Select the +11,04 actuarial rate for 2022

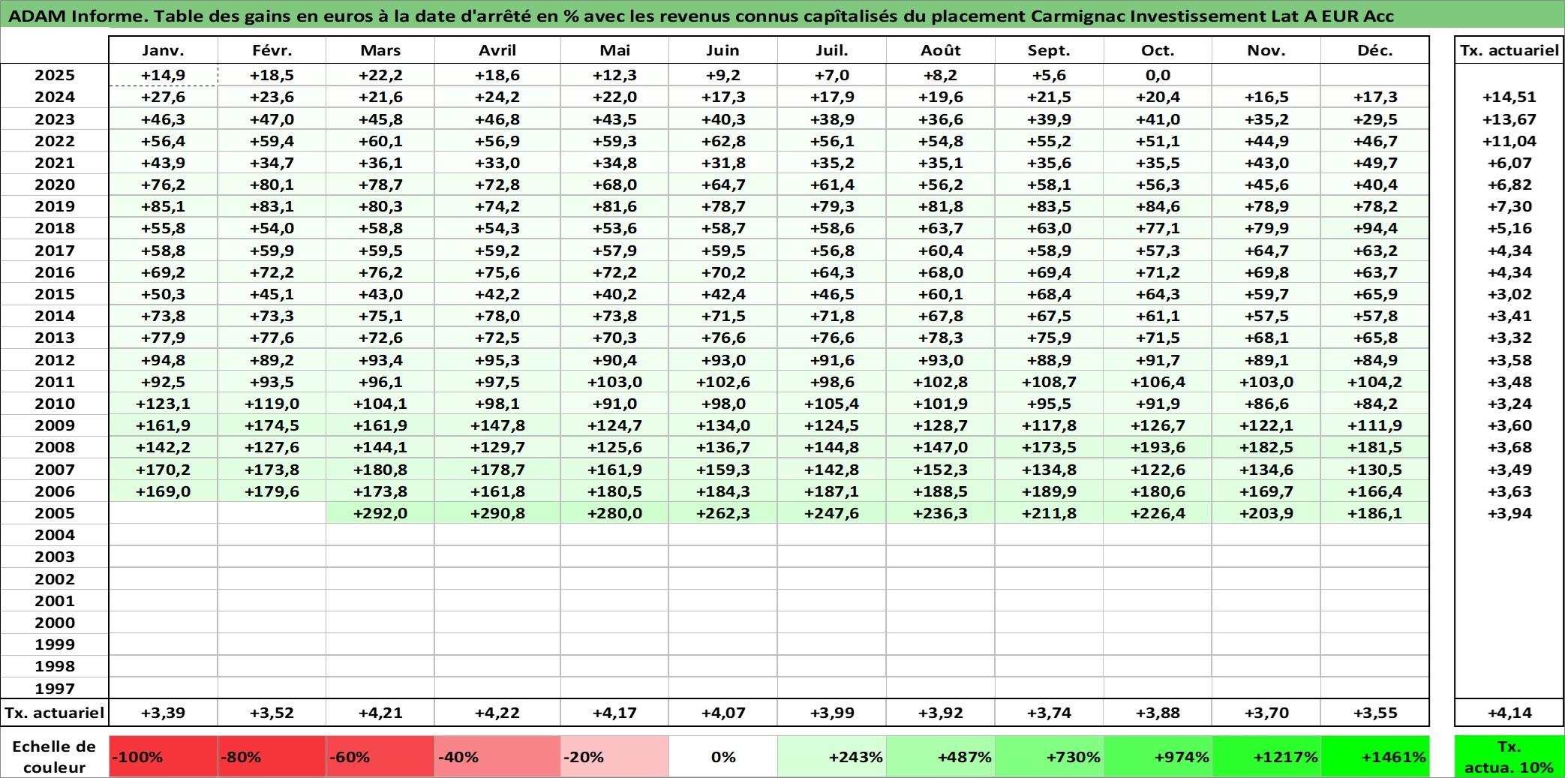coord(1509,141)
